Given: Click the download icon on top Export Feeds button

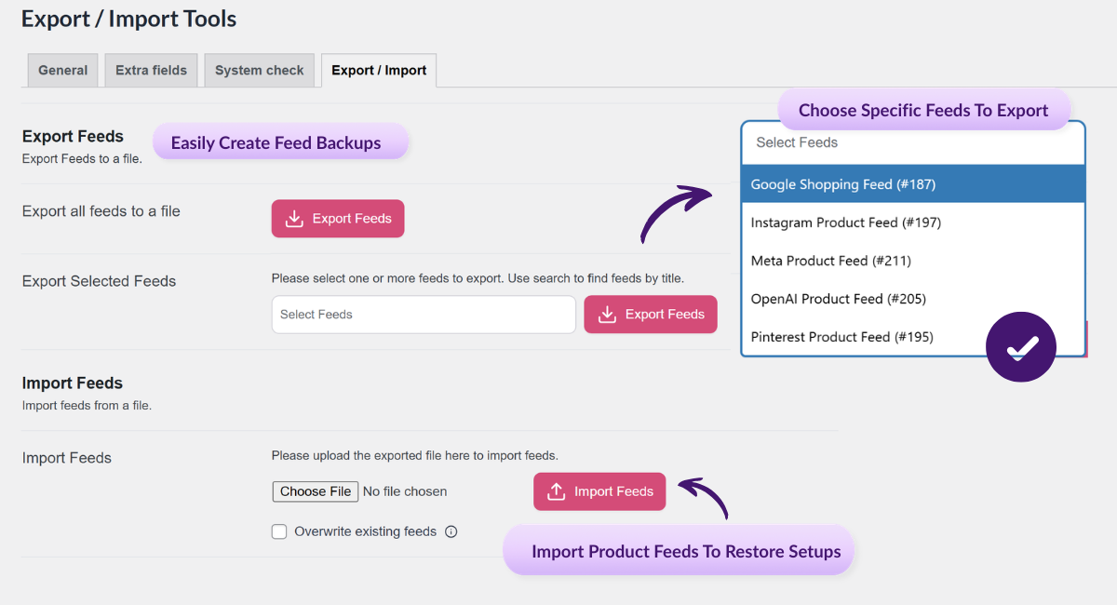Looking at the screenshot, I should coord(295,218).
